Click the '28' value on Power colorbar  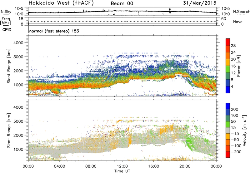click(x=233, y=46)
